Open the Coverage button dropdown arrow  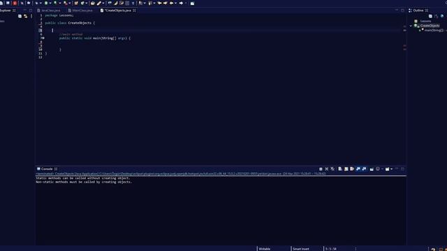[60, 3]
